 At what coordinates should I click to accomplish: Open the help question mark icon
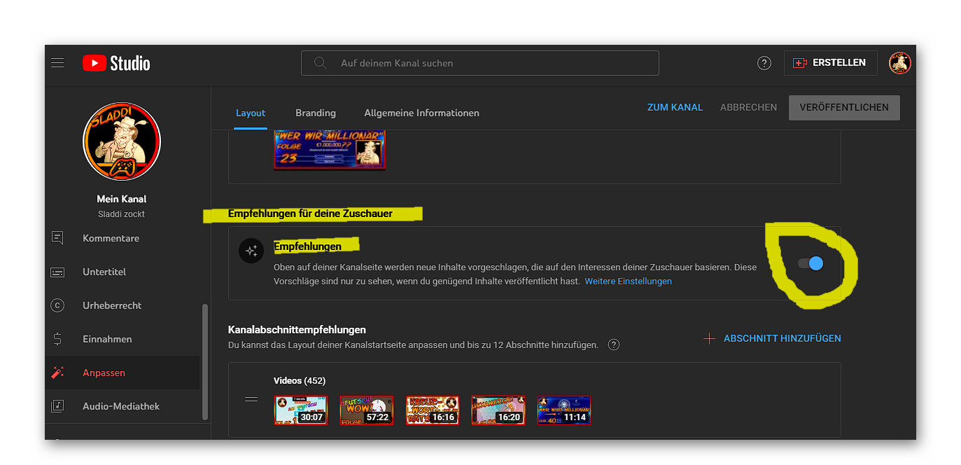pyautogui.click(x=764, y=63)
